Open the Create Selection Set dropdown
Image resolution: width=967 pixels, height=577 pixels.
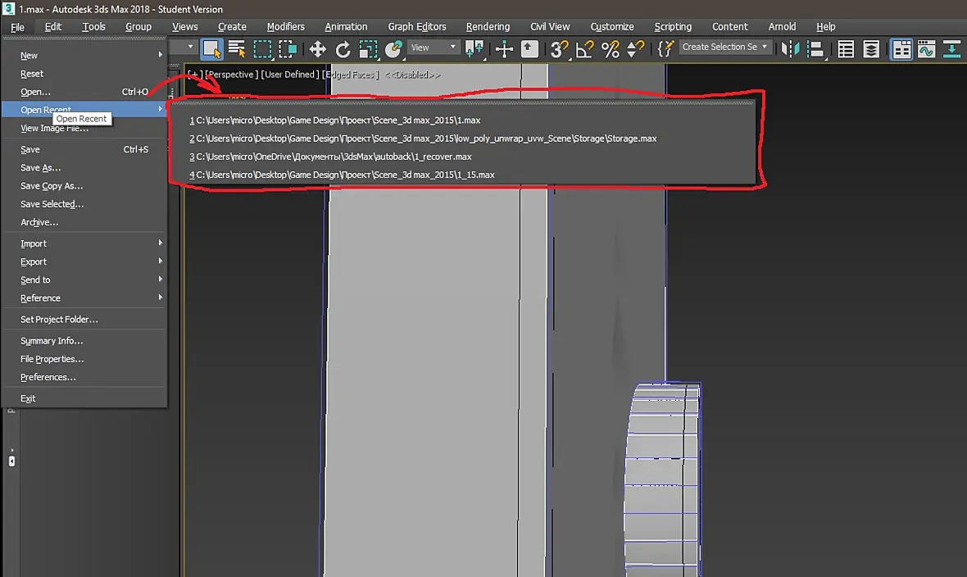pos(725,47)
